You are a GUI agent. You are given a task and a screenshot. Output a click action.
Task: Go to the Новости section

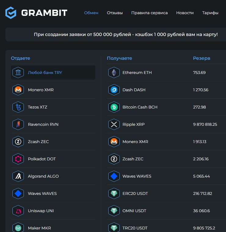185,13
